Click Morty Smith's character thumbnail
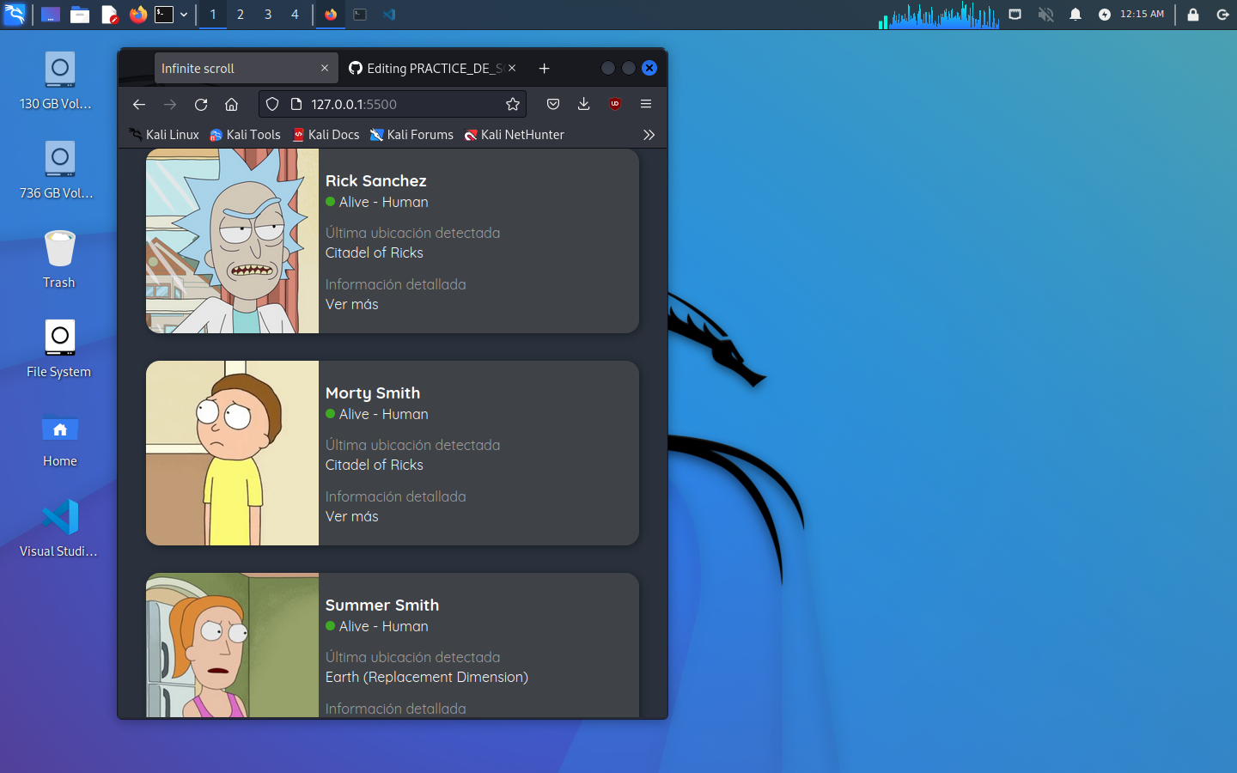 (x=232, y=453)
